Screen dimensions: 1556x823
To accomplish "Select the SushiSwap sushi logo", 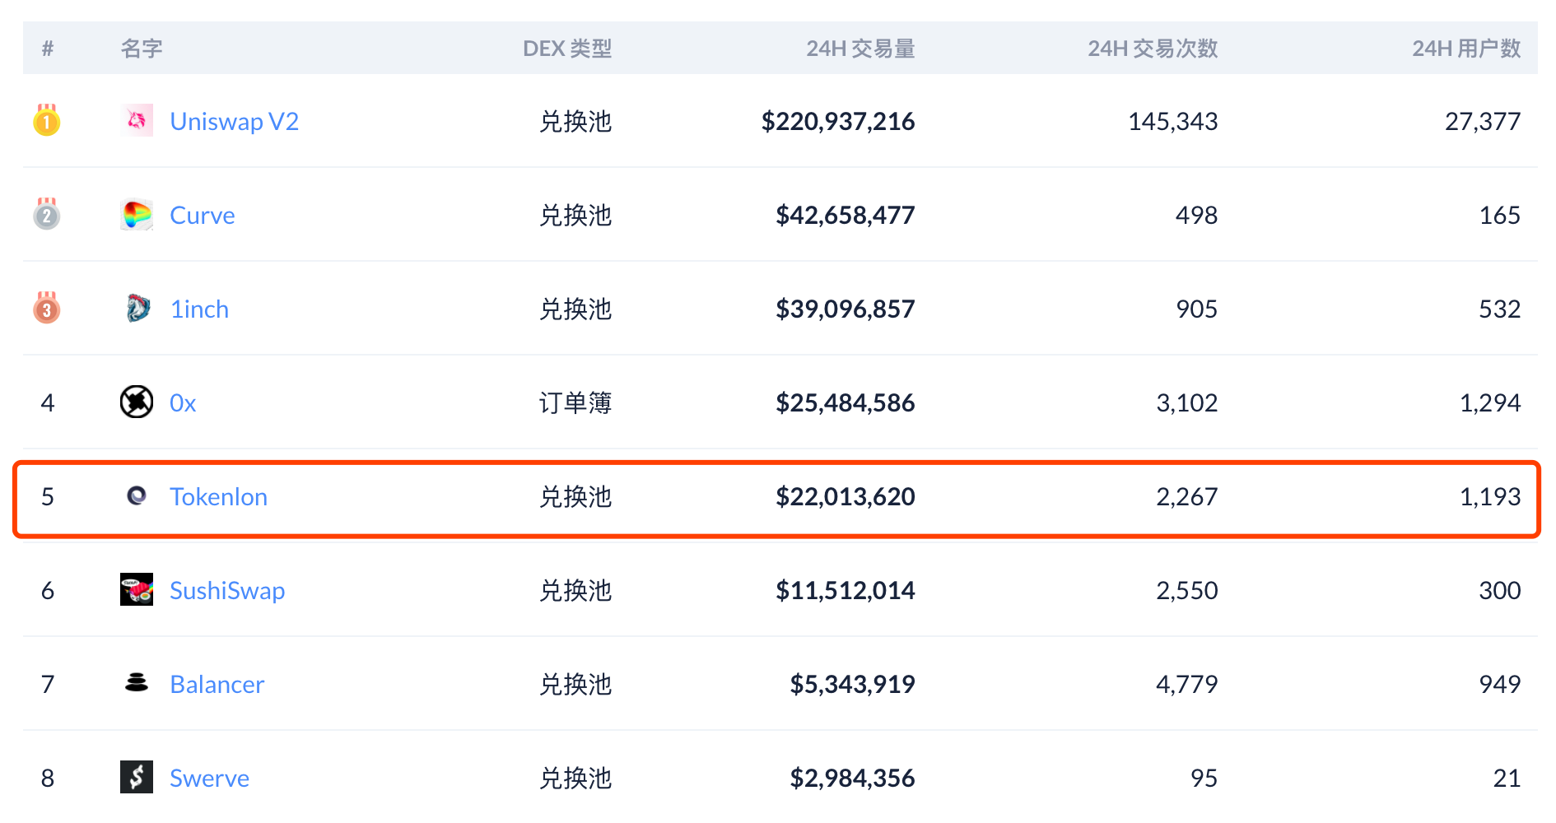I will 137,590.
